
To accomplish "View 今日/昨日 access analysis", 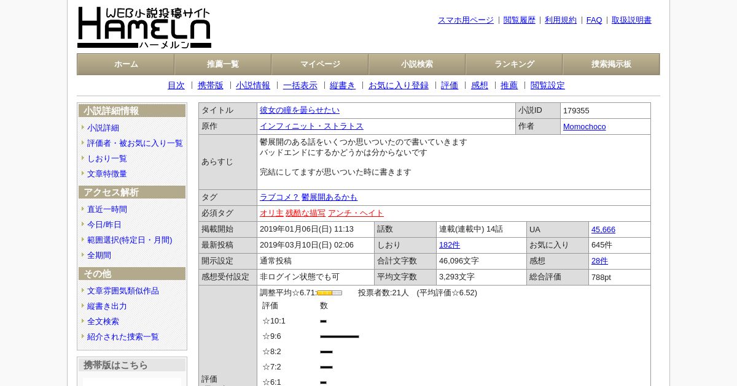I will [x=104, y=225].
